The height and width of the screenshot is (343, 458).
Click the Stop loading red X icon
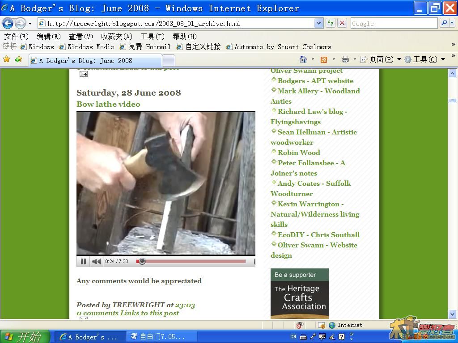342,23
